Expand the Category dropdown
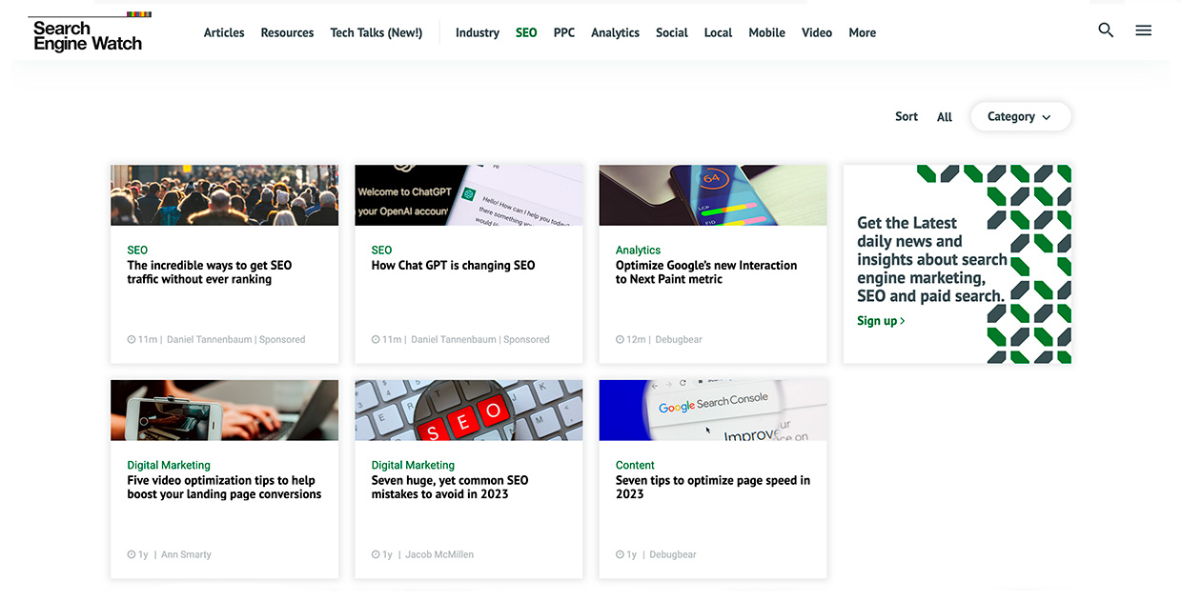 point(1020,116)
